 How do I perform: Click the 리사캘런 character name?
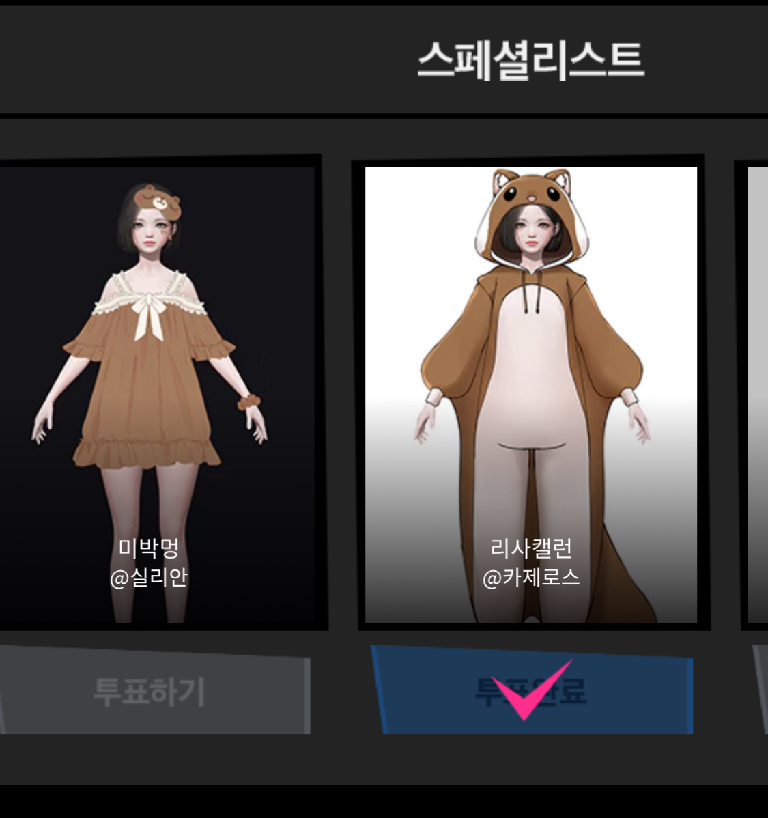(531, 548)
